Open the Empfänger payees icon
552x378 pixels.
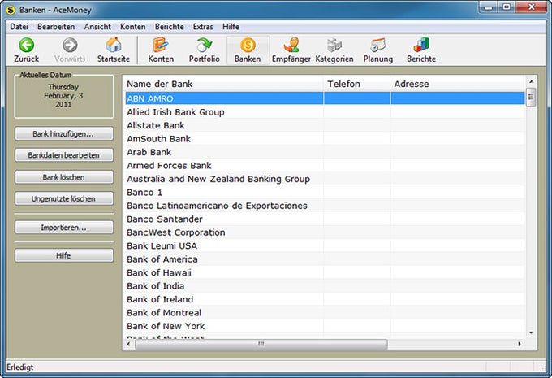point(291,46)
